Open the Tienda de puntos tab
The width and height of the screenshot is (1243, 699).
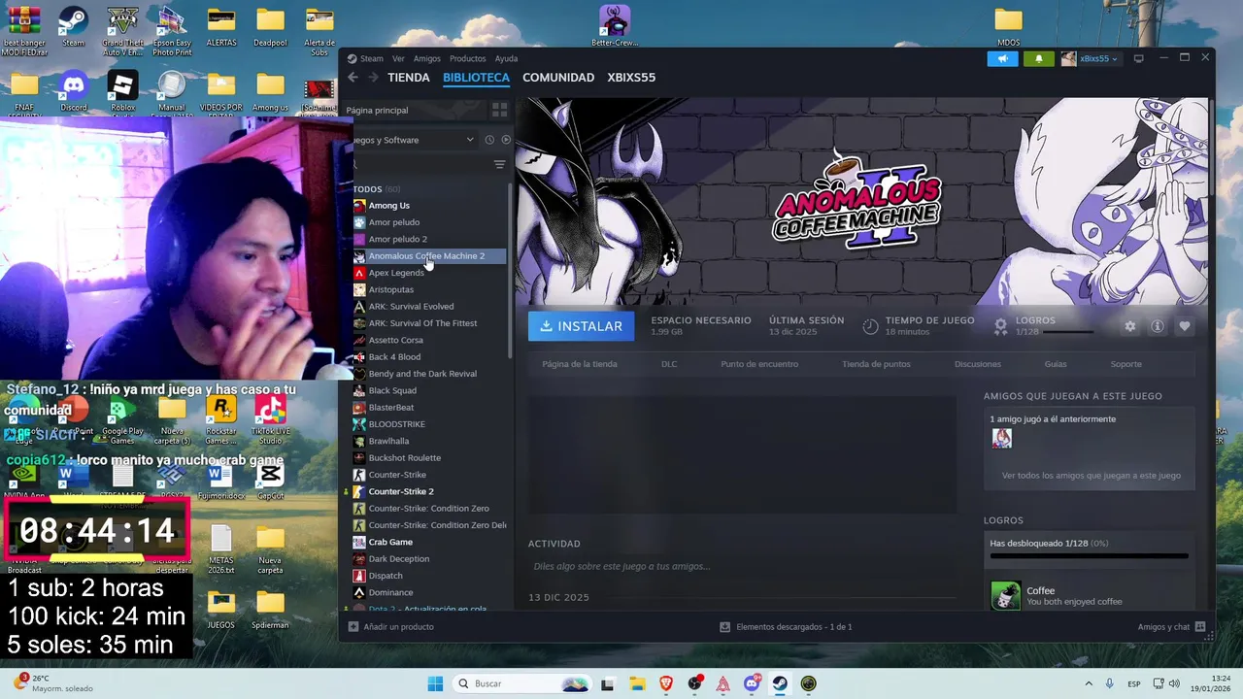tap(876, 364)
